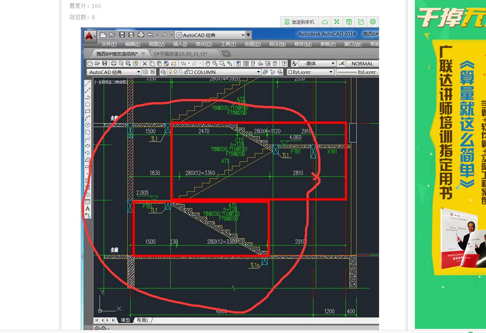Open the 标注(N) menu
The width and height of the screenshot is (486, 333).
pos(277,44)
